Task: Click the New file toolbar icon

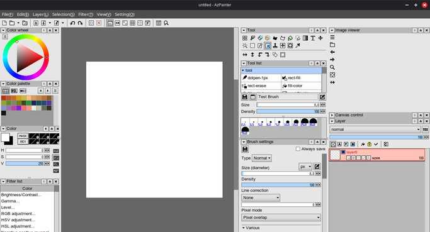Action: click(x=4, y=23)
